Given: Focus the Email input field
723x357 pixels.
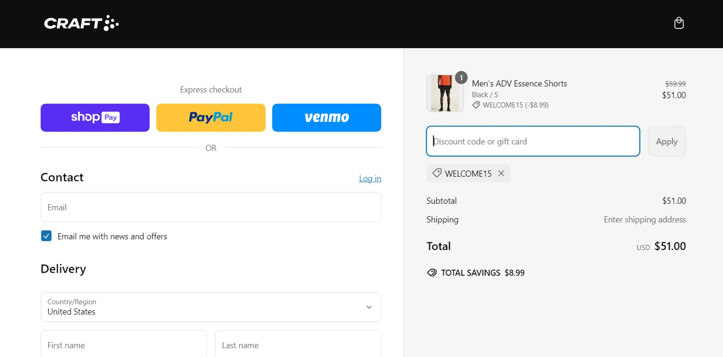Looking at the screenshot, I should pyautogui.click(x=211, y=207).
